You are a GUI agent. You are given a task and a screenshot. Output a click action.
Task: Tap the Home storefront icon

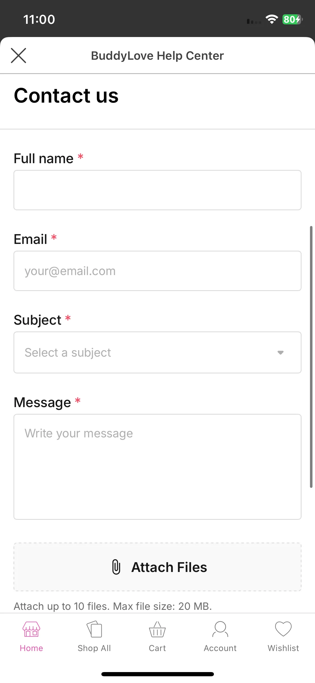pyautogui.click(x=31, y=629)
